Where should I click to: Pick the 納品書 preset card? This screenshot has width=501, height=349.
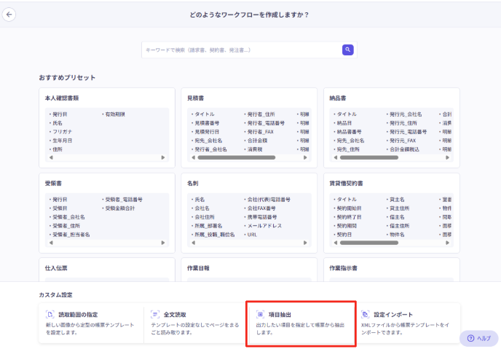(x=391, y=98)
